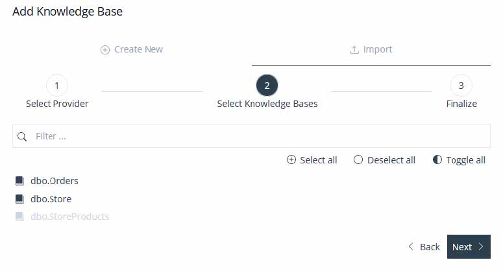503x271 pixels.
Task: Switch to the Create New tab
Action: pyautogui.click(x=132, y=50)
